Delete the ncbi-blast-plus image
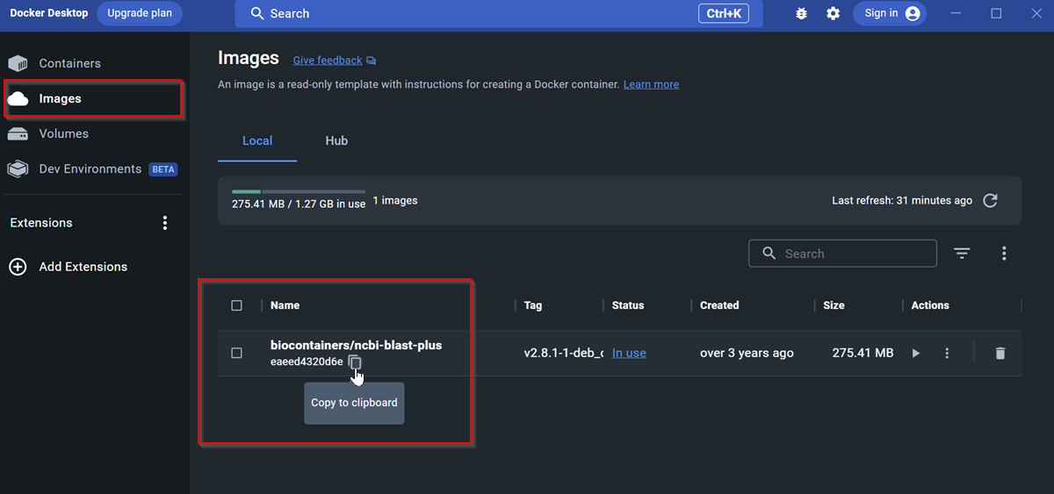The image size is (1054, 494). point(1000,354)
